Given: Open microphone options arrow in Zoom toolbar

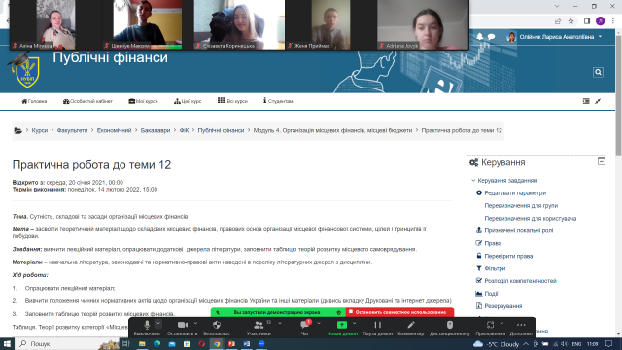Looking at the screenshot, I should click(x=158, y=324).
